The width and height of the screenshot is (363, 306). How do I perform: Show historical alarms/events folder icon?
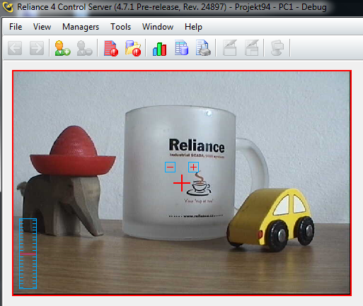coord(133,48)
